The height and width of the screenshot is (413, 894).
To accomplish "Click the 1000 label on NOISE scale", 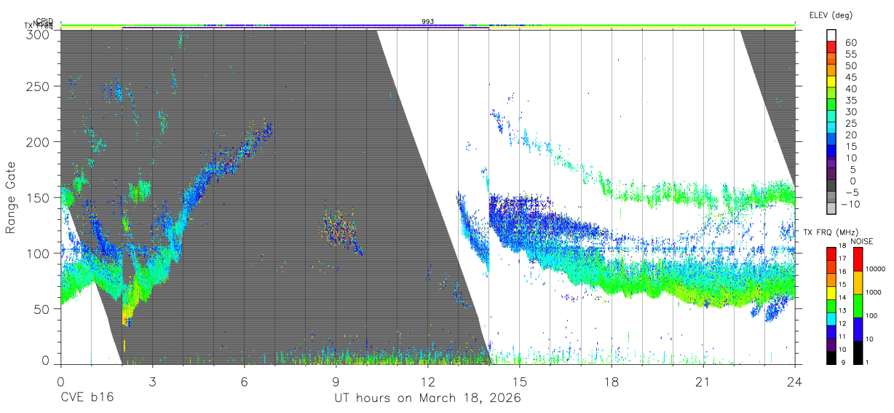I will 874,292.
